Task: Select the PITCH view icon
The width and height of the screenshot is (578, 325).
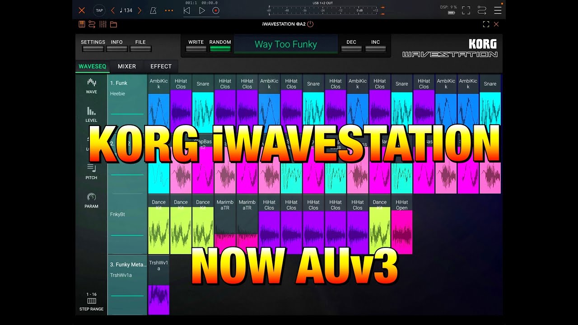Action: pos(92,172)
